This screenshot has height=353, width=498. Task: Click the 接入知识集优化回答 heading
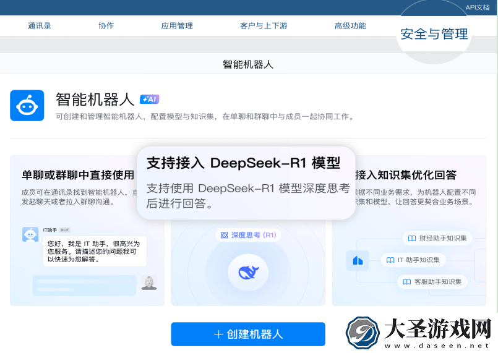click(x=406, y=175)
